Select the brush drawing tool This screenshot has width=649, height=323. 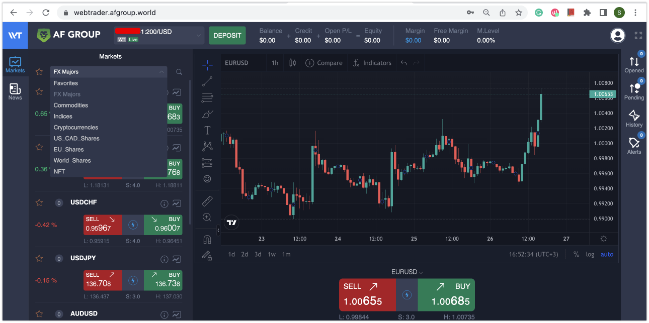point(207,114)
